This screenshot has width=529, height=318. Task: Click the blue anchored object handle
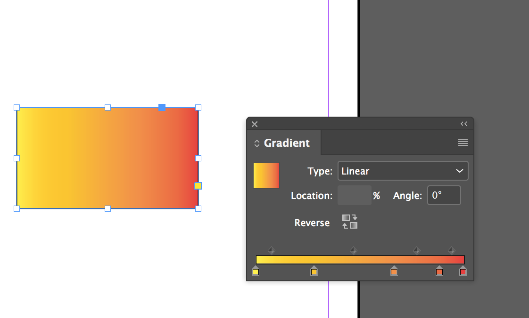162,107
